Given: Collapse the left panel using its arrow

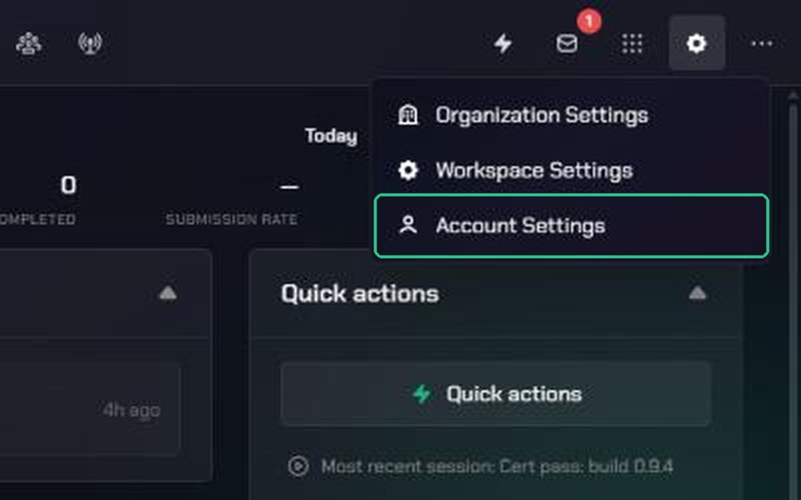Looking at the screenshot, I should [168, 293].
